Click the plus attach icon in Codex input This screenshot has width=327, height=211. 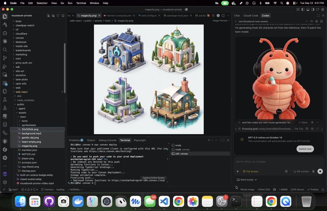pyautogui.click(x=238, y=171)
